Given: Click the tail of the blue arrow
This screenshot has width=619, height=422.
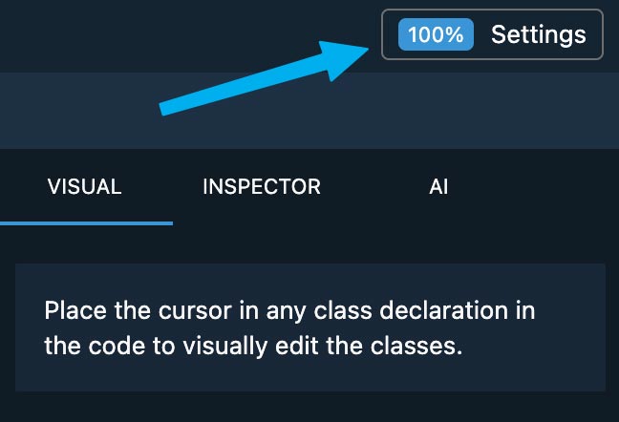Looking at the screenshot, I should click(x=170, y=107).
